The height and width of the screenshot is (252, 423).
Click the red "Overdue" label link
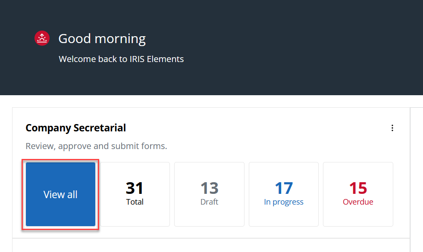pyautogui.click(x=358, y=202)
